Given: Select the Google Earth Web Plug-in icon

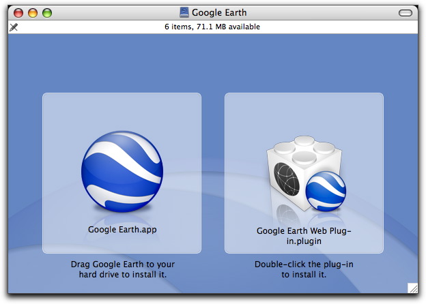Looking at the screenshot, I should [x=304, y=177].
